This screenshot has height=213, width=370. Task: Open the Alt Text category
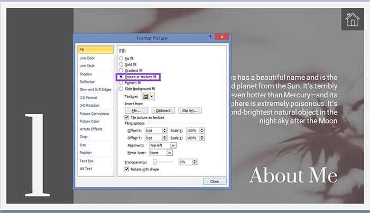point(86,169)
